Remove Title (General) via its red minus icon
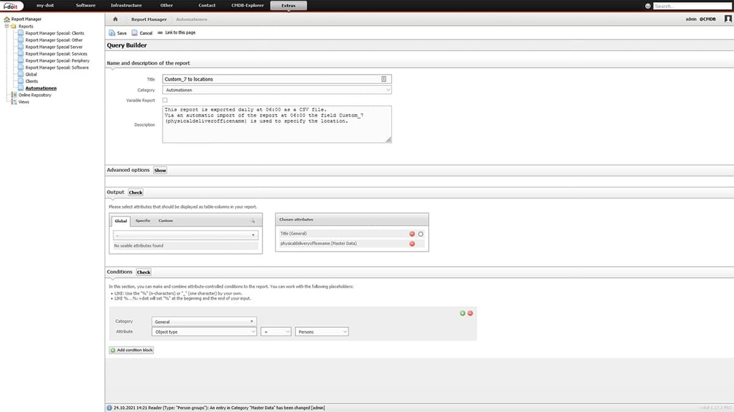 pyautogui.click(x=412, y=234)
